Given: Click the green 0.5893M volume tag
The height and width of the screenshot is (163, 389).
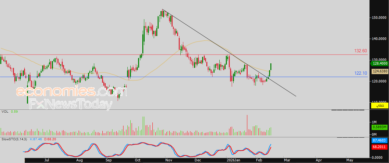Looking at the screenshot, I should coord(379,127).
